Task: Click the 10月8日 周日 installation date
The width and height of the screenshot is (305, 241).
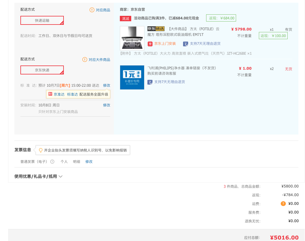Action: pyautogui.click(x=49, y=105)
